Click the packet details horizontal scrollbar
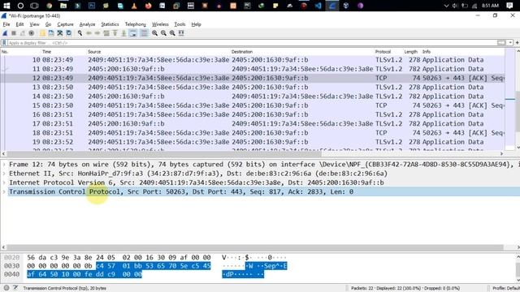The width and height of the screenshot is (520, 292). [x=254, y=247]
